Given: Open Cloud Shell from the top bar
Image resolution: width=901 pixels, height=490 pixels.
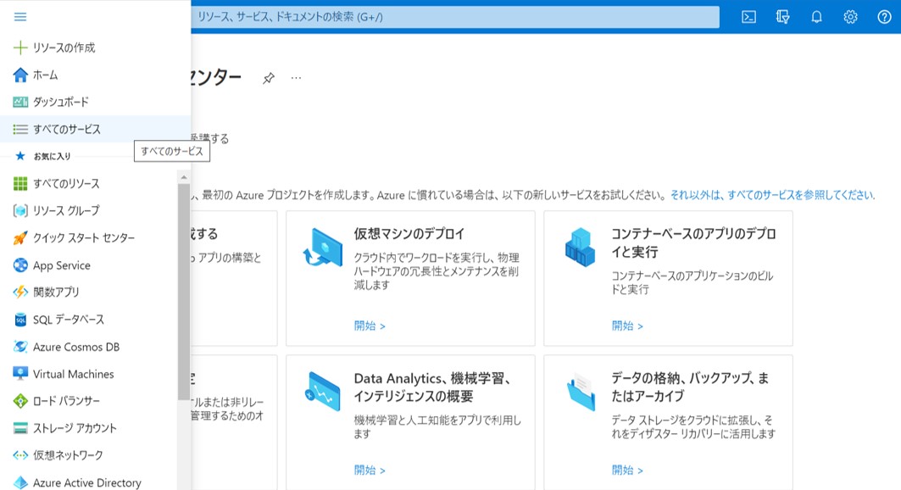Looking at the screenshot, I should click(748, 17).
